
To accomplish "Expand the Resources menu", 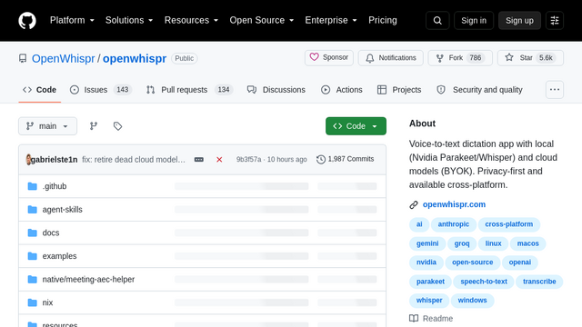I will (x=191, y=20).
